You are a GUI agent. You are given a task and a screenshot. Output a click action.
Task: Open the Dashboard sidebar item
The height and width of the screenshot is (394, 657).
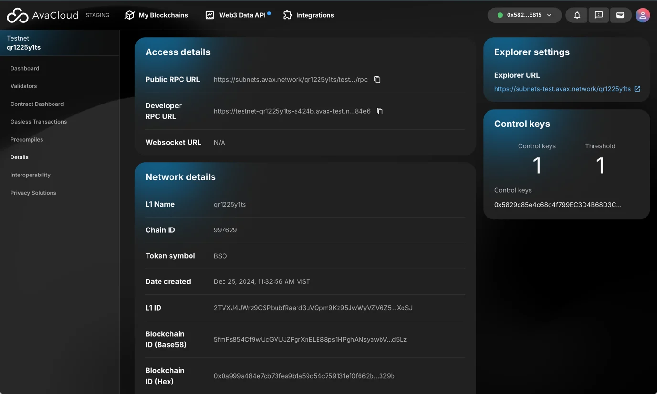coord(25,68)
